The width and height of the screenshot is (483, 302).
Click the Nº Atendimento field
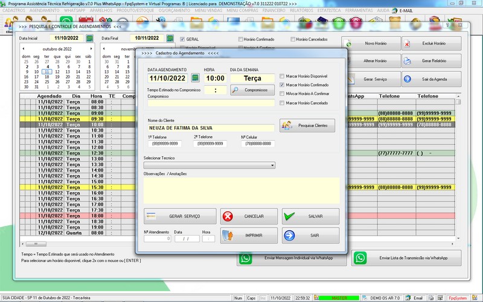click(x=158, y=239)
